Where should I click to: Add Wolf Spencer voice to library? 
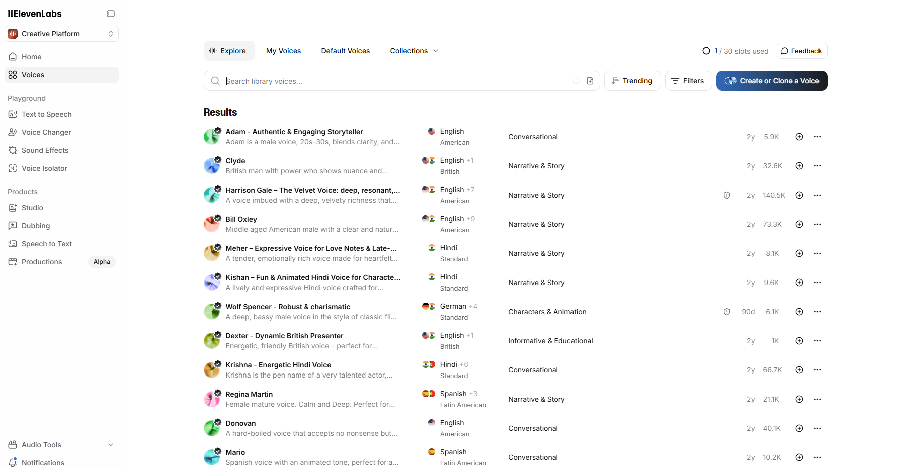tap(799, 312)
